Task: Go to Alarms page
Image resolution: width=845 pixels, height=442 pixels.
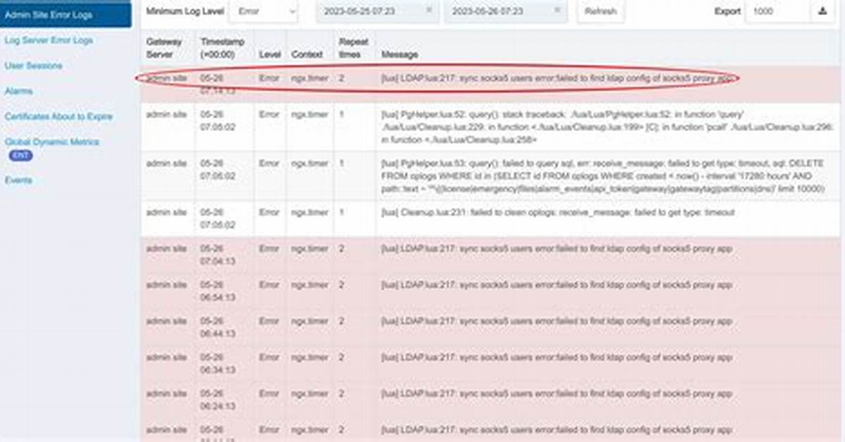Action: click(x=18, y=91)
